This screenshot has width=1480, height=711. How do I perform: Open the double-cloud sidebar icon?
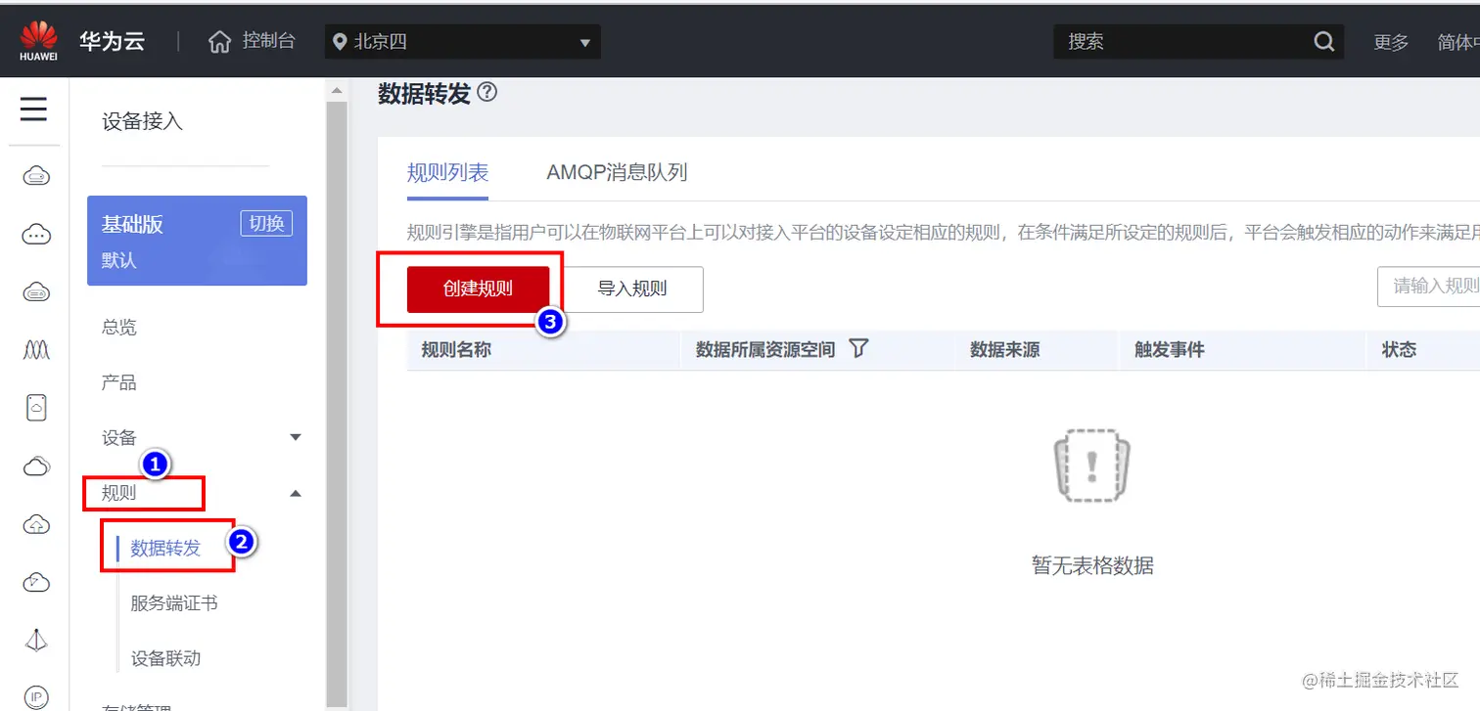click(36, 467)
